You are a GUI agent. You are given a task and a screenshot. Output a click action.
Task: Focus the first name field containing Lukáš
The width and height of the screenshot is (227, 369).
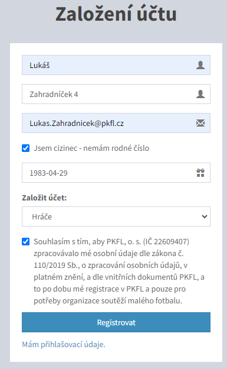[x=116, y=65]
